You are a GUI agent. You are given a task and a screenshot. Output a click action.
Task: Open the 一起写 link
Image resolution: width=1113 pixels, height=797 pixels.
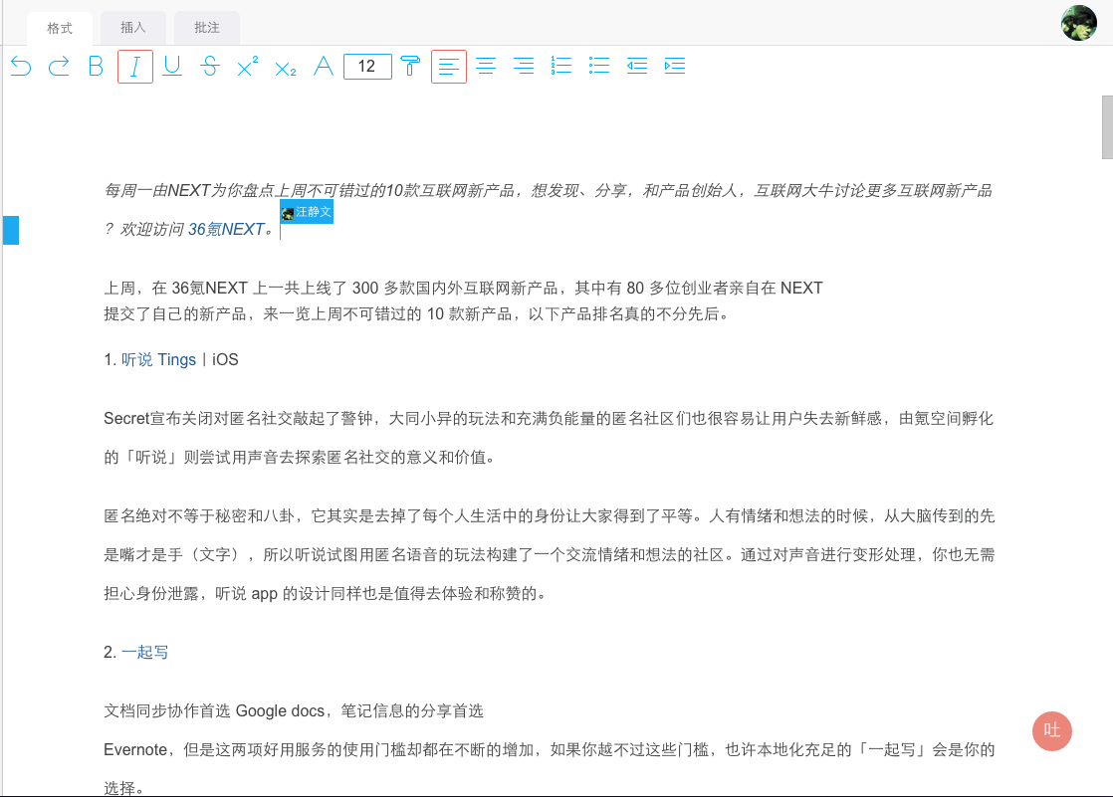(144, 652)
